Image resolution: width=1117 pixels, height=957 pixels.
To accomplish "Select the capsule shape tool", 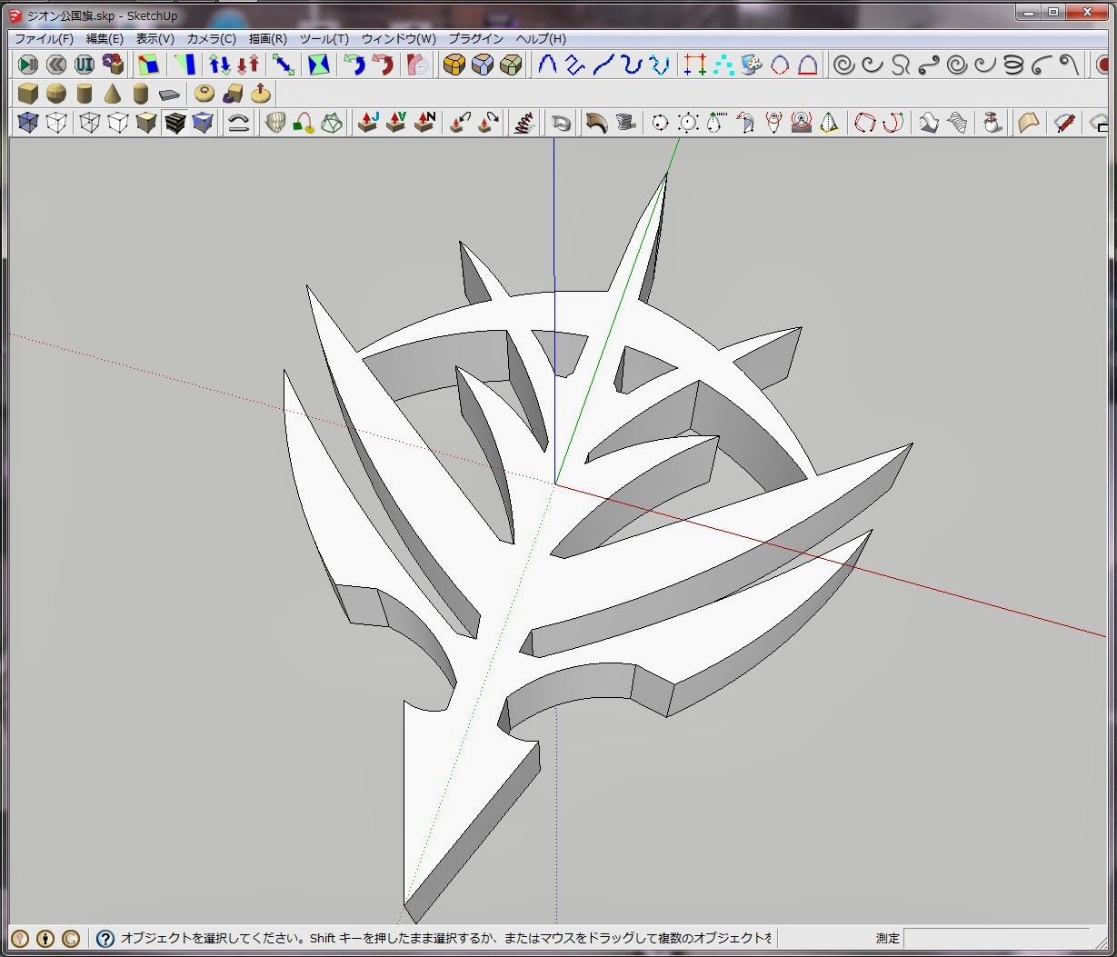I will (141, 94).
